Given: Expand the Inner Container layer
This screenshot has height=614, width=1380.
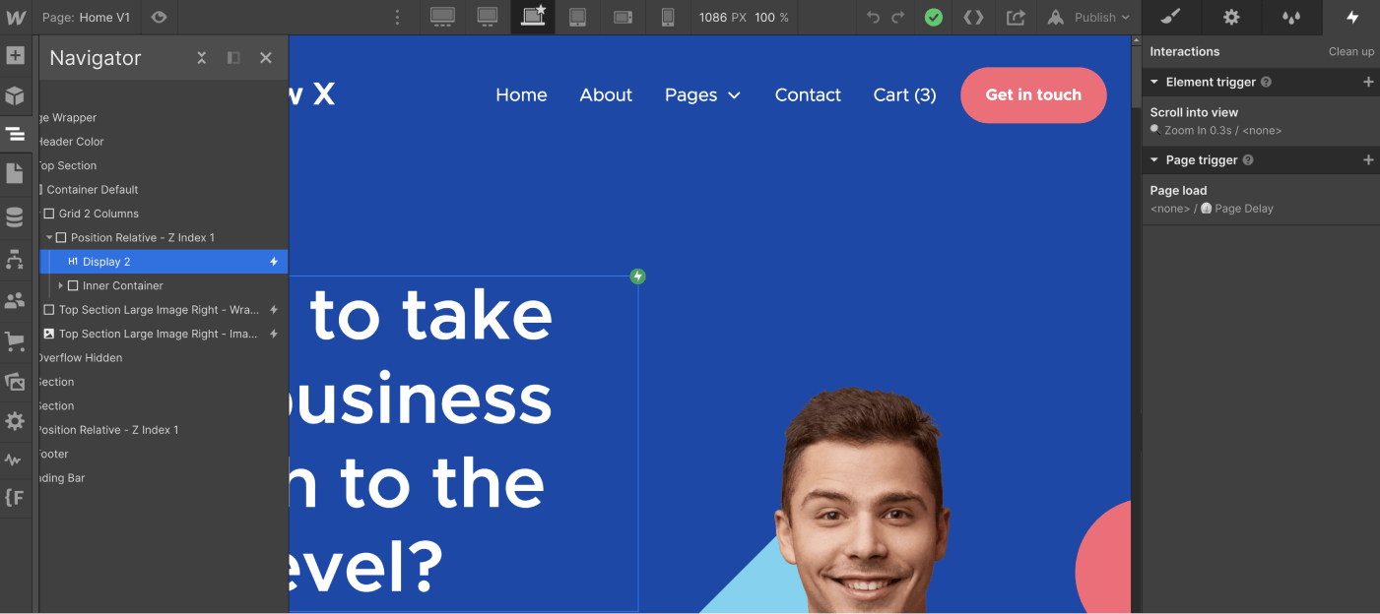Looking at the screenshot, I should point(61,285).
